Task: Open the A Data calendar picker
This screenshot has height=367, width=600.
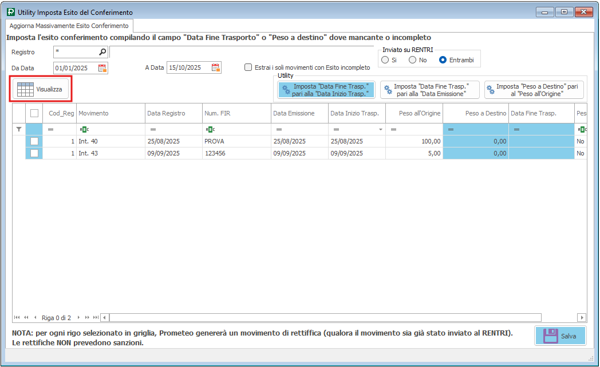Action: [215, 68]
